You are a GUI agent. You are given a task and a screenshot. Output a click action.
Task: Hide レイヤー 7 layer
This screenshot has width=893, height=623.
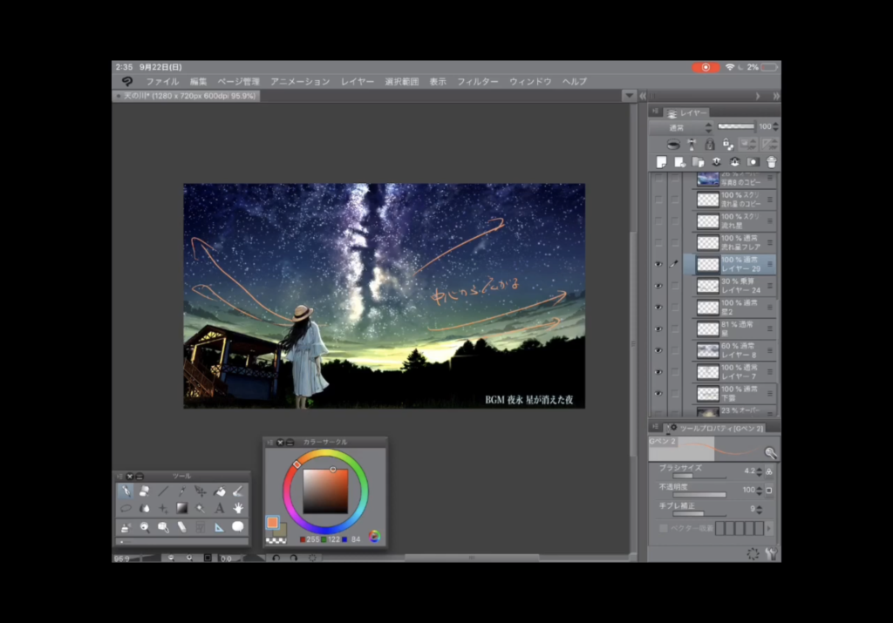[658, 372]
